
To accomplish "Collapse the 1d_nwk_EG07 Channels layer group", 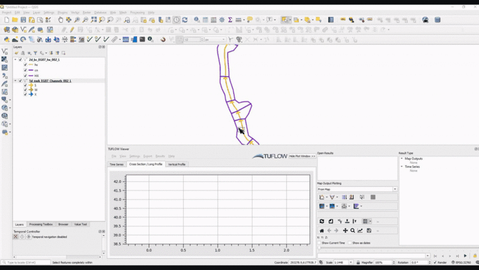I will coord(16,81).
